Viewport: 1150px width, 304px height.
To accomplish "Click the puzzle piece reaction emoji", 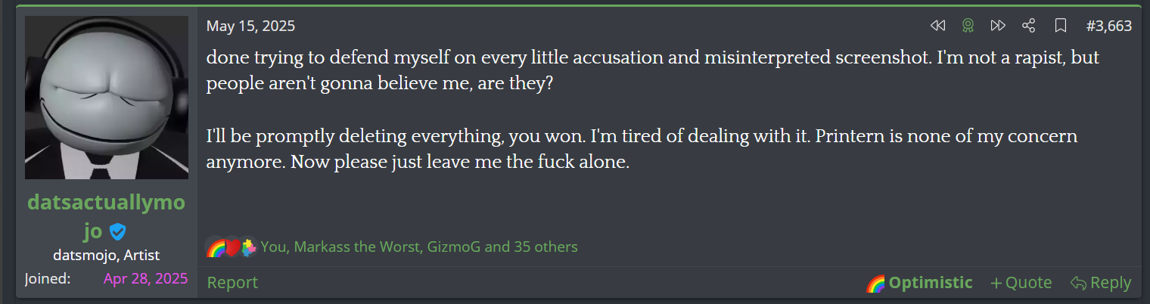I will [248, 247].
